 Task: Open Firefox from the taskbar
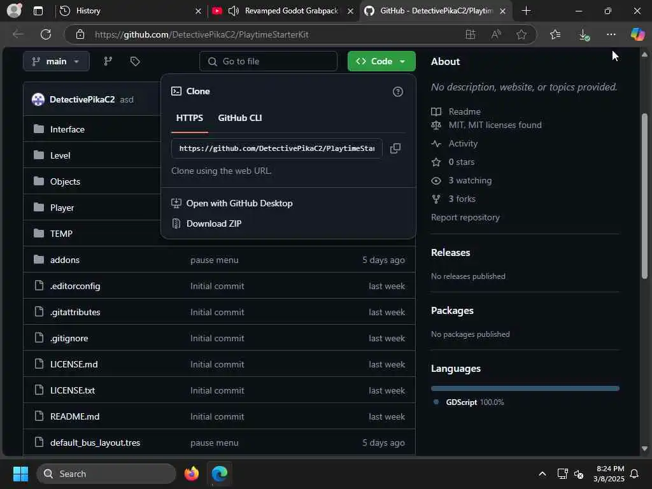[x=191, y=474]
